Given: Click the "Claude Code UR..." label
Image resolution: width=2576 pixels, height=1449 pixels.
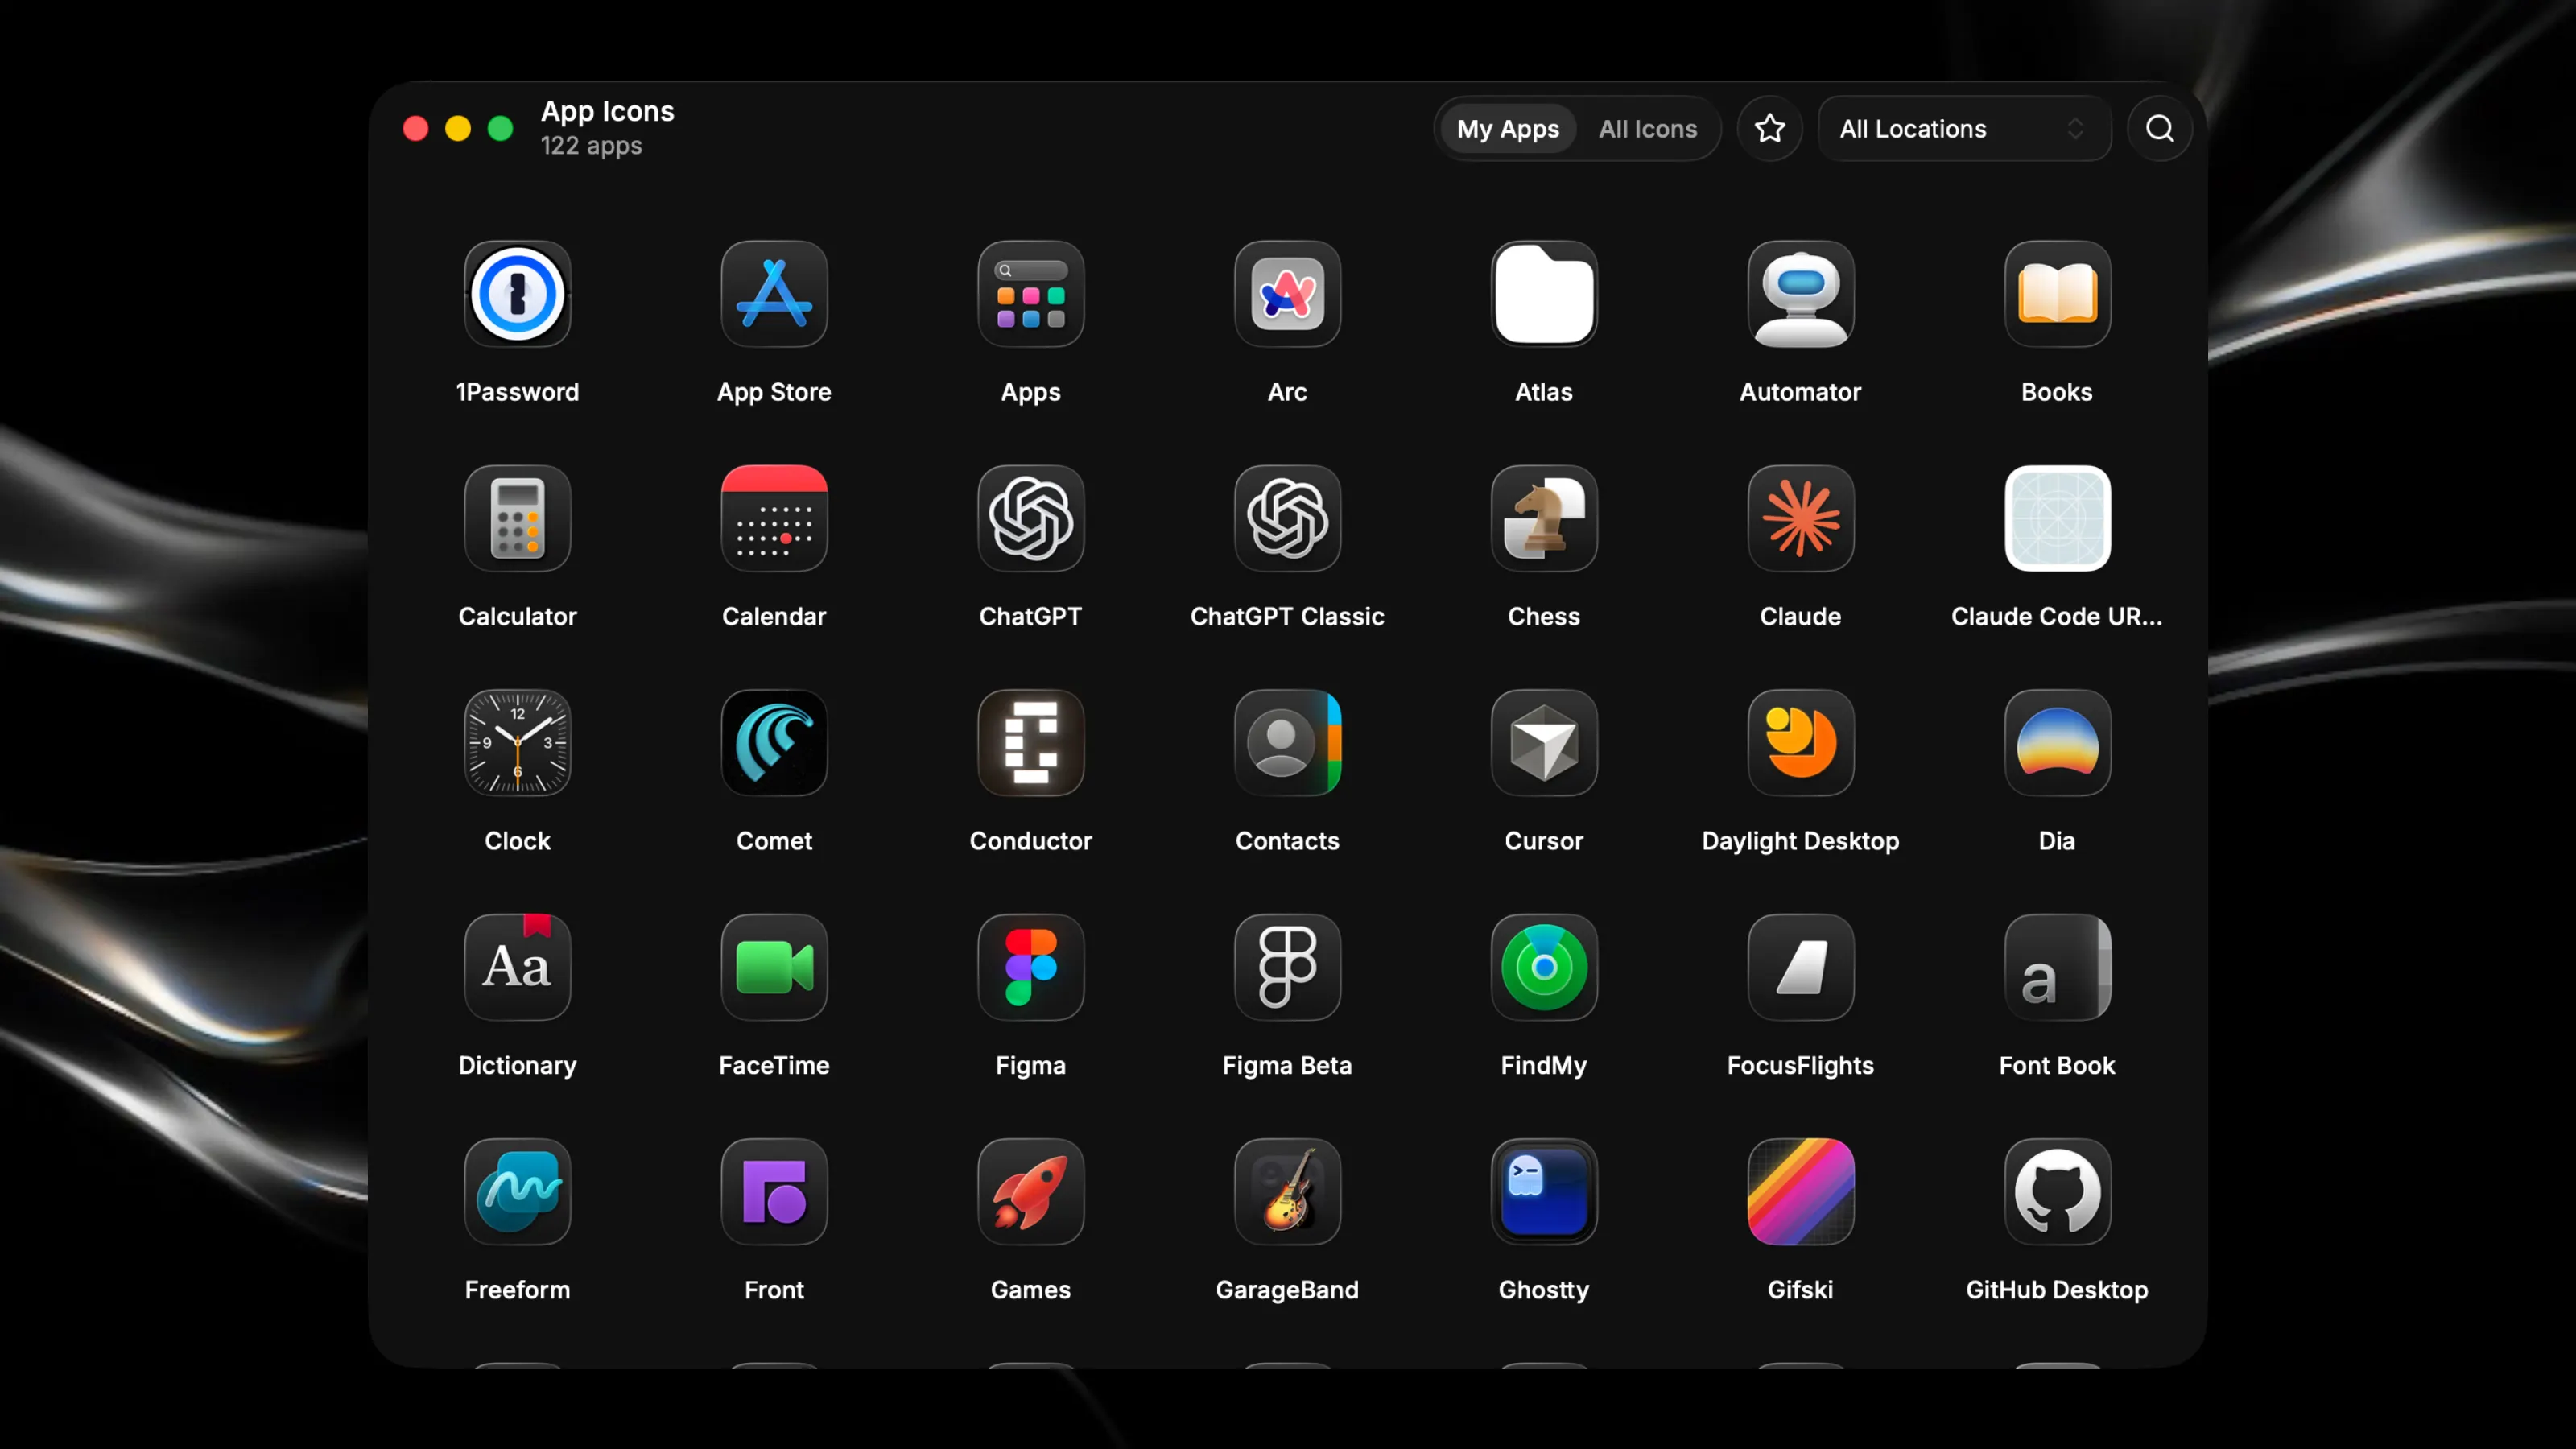Looking at the screenshot, I should point(2057,616).
